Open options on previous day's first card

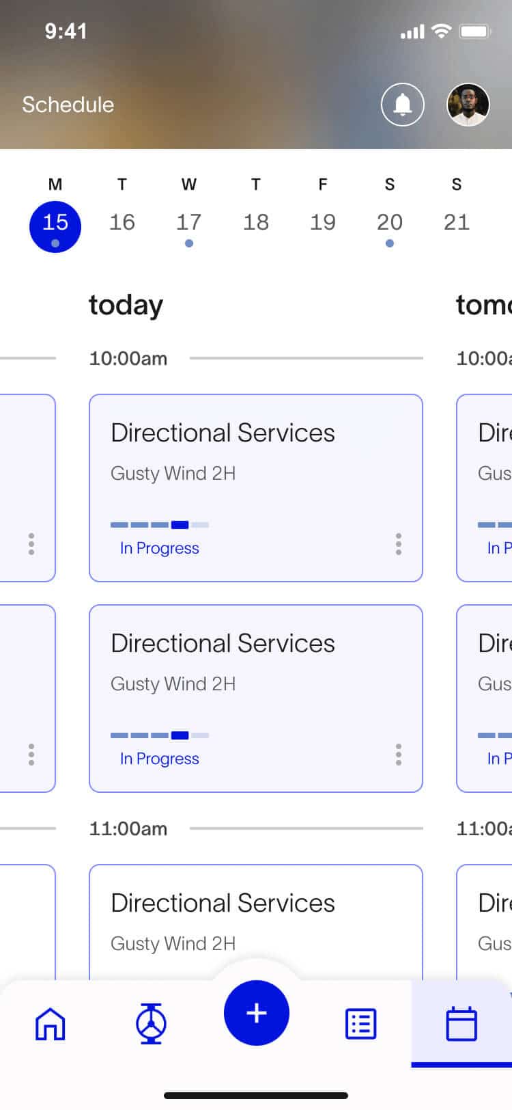(31, 544)
